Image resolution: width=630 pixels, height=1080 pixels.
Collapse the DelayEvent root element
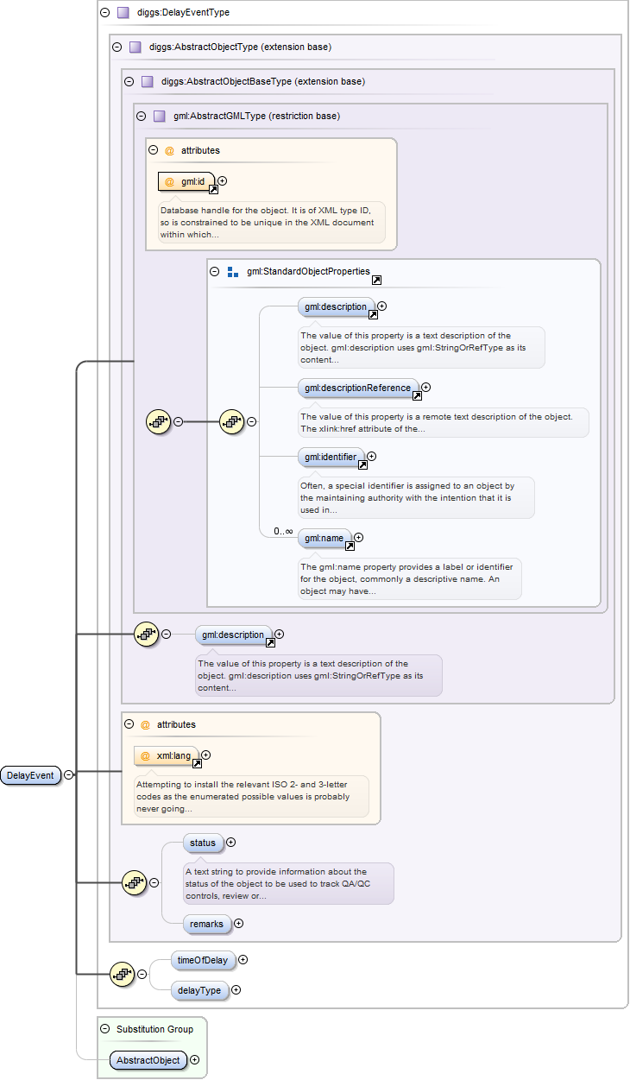click(x=69, y=775)
